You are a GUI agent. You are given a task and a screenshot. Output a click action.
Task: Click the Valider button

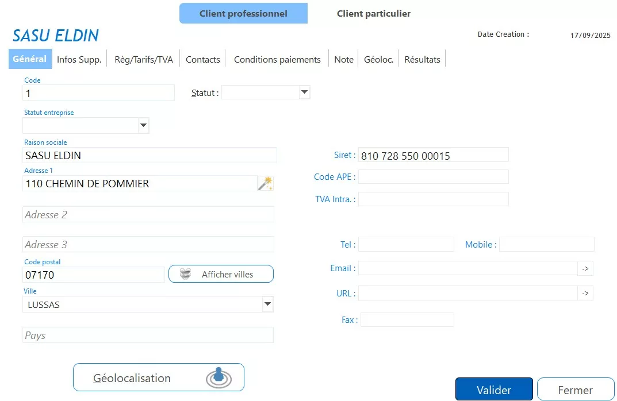pos(494,390)
